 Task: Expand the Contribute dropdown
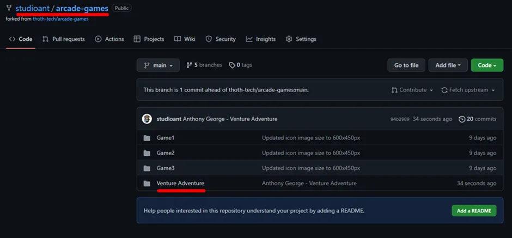coord(412,90)
